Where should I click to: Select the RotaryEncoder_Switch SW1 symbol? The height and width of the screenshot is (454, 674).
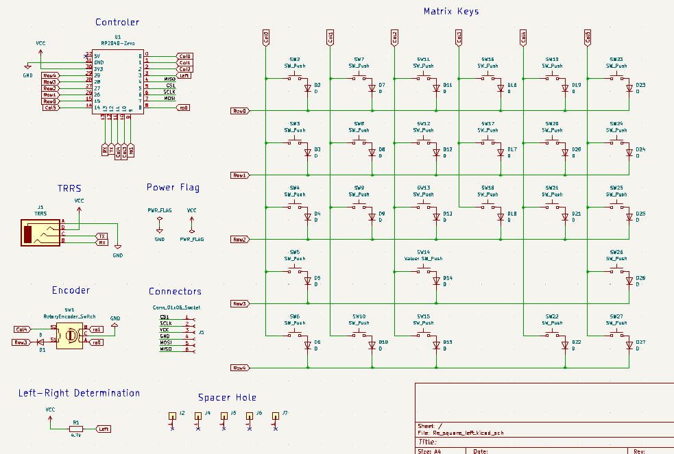[x=69, y=335]
